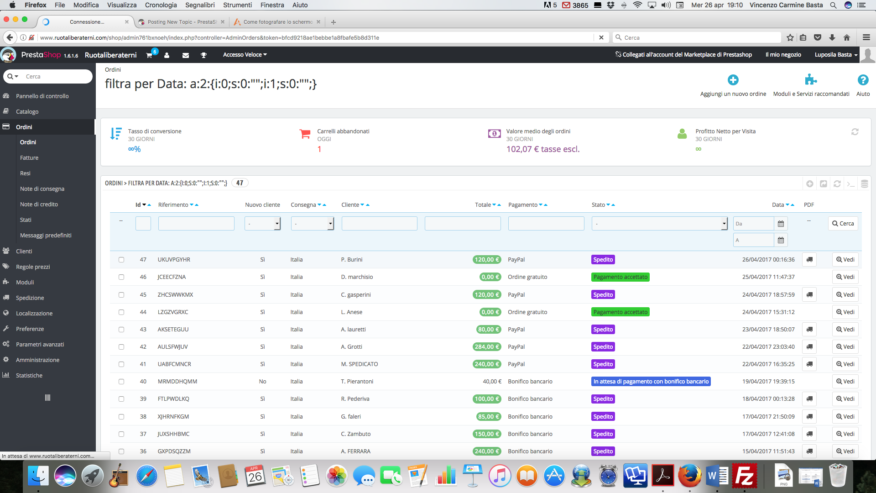Select Fatture submenu under Ordini
This screenshot has width=876, height=493.
[x=29, y=158]
